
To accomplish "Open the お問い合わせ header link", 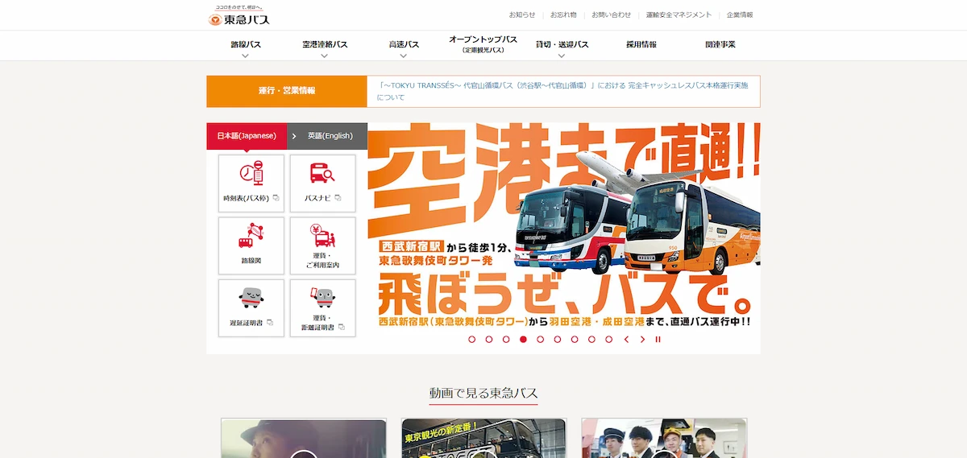I will [x=612, y=14].
